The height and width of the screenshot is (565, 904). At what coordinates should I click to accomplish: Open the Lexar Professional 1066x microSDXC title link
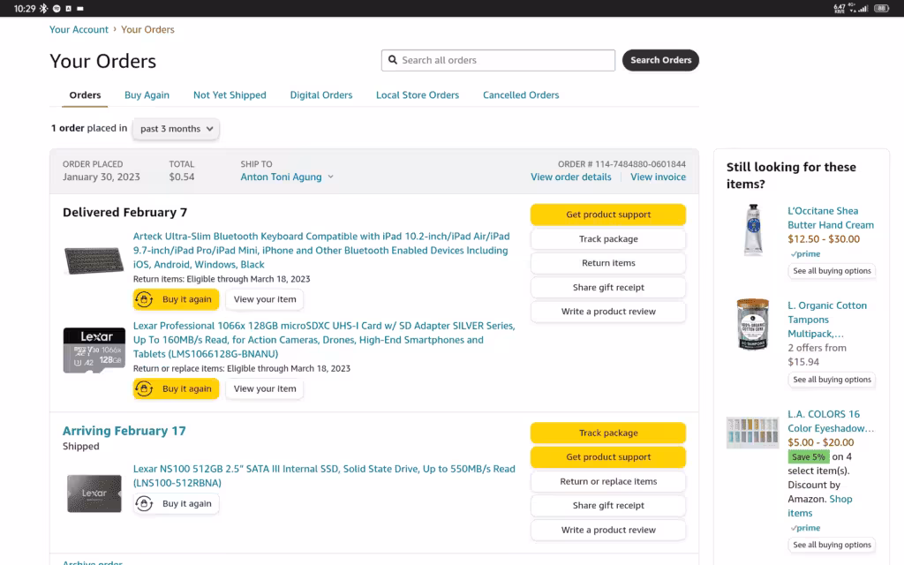tap(324, 340)
